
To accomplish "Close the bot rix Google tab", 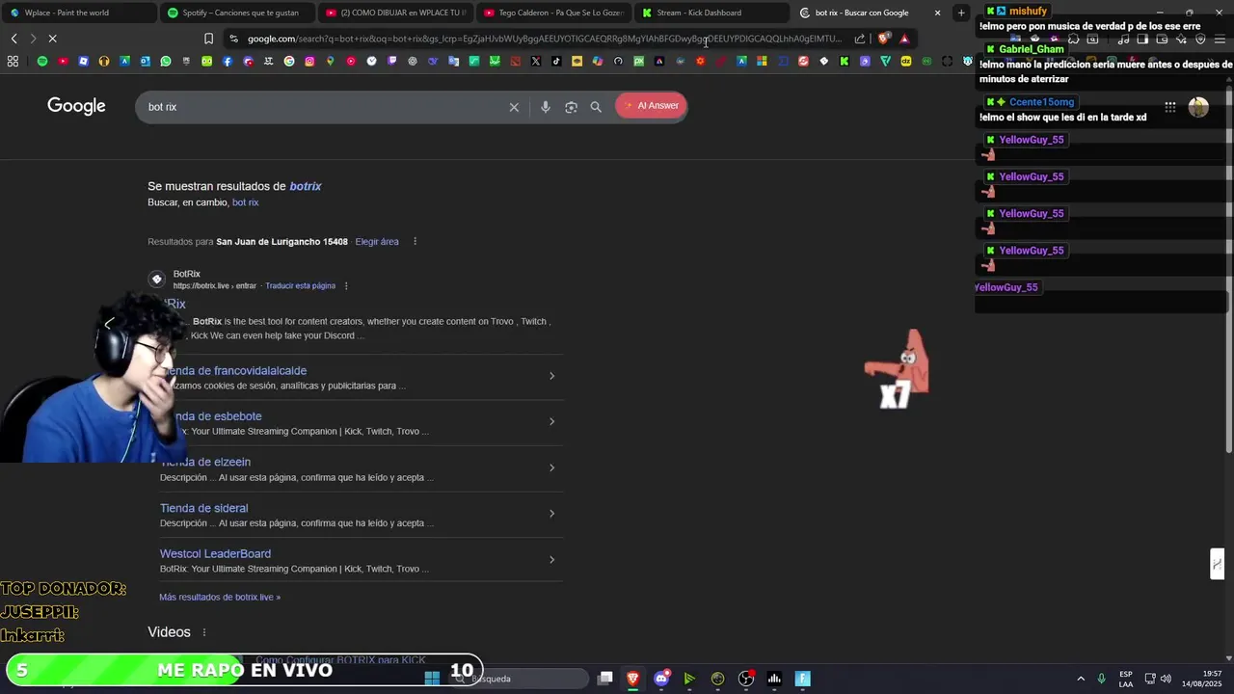I will pos(937,13).
